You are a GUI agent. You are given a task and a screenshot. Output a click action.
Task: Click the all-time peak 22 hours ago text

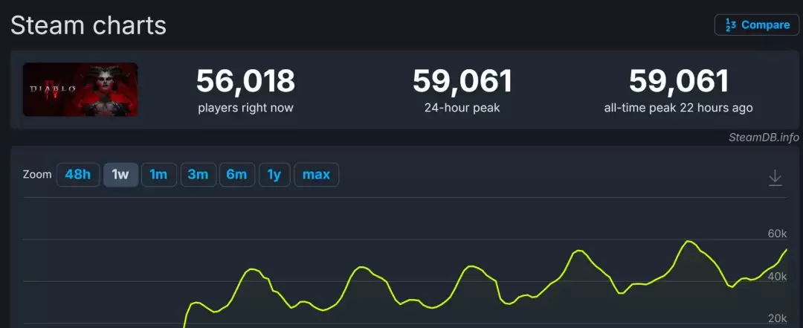[679, 108]
